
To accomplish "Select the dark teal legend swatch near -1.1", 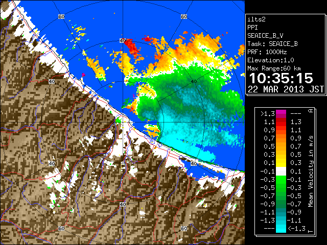I will [x=281, y=212].
